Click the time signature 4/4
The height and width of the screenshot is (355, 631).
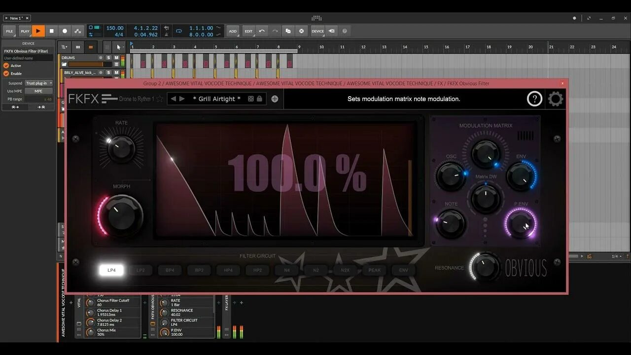[x=119, y=35]
